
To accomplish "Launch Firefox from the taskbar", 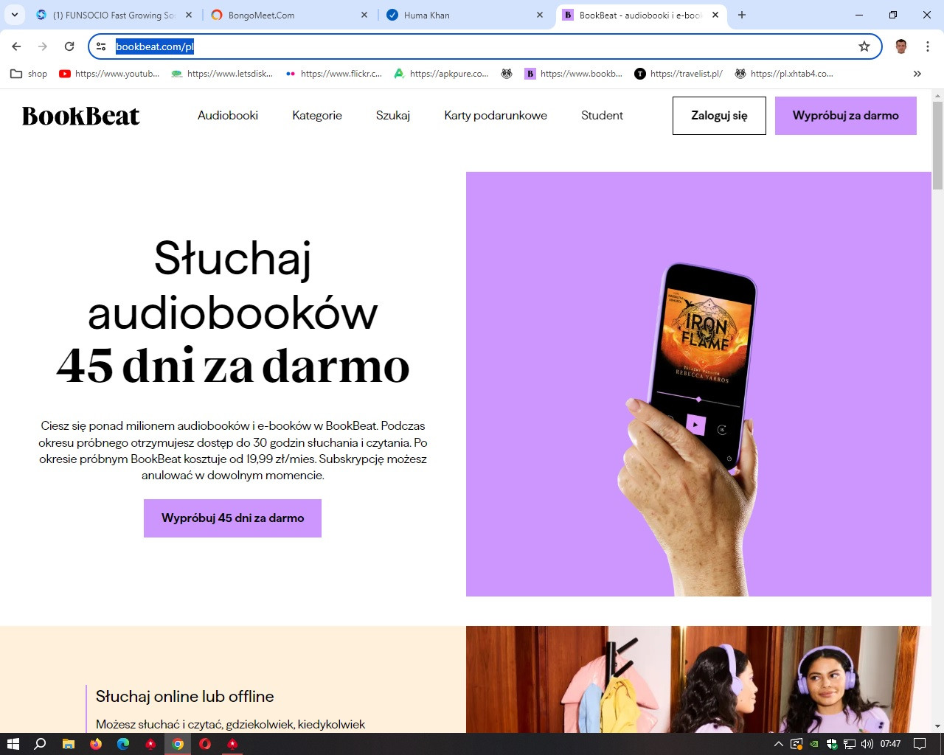I will pyautogui.click(x=95, y=744).
